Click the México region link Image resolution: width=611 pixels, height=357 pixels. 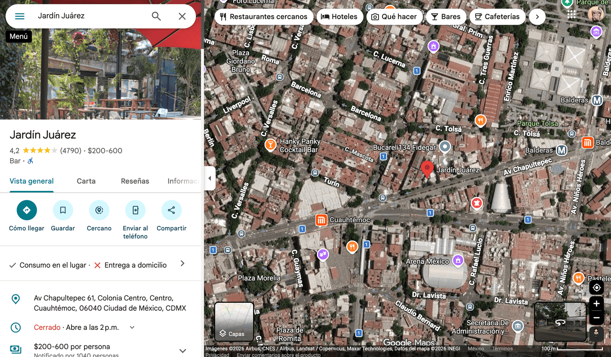point(476,349)
